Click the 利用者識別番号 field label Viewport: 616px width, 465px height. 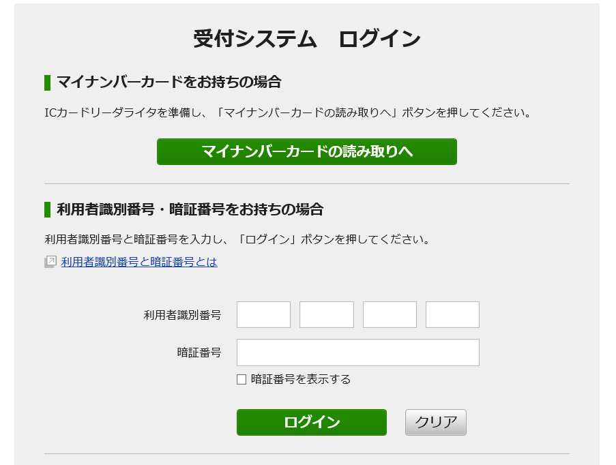pos(182,315)
